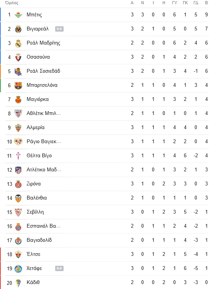The width and height of the screenshot is (209, 289).
Task: Click the Όμιλος column header
Action: (12, 3)
